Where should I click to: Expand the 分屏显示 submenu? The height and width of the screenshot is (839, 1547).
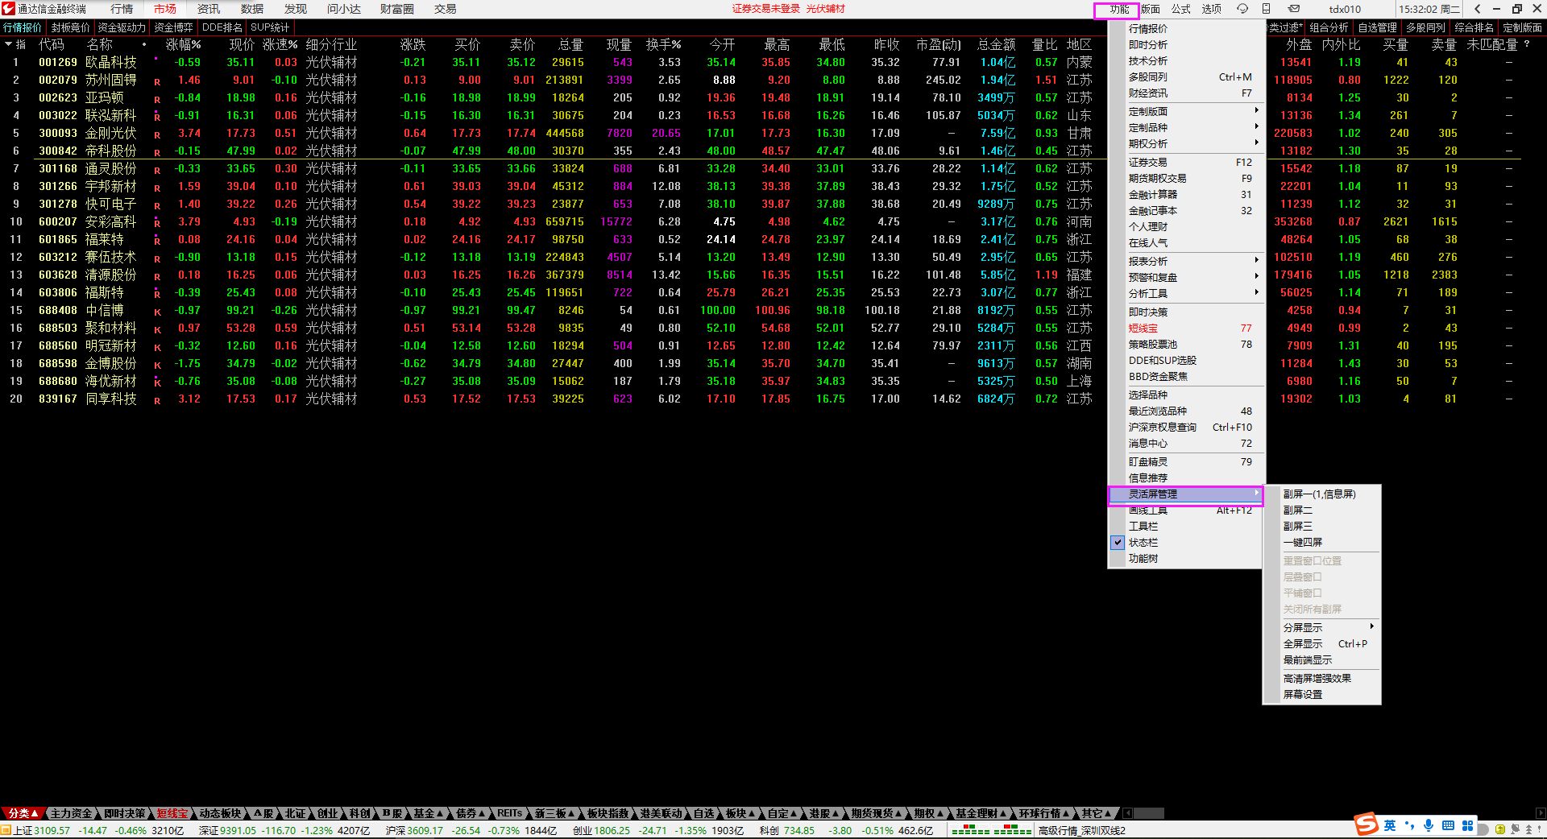pos(1322,628)
